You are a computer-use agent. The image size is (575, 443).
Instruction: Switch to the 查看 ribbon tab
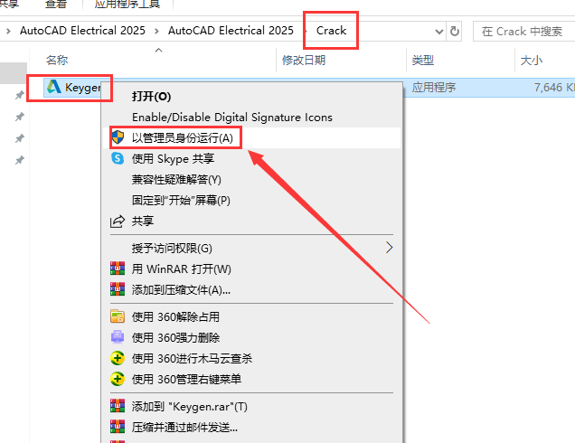coord(55,5)
